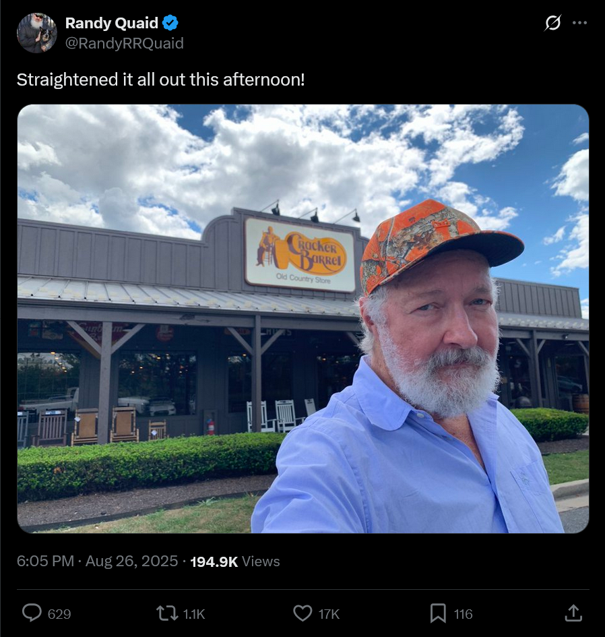The width and height of the screenshot is (605, 637).
Task: Click the 116 bookmarks count
Action: tap(464, 614)
